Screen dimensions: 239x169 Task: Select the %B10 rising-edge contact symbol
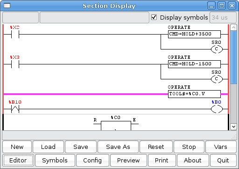pyautogui.click(x=15, y=109)
